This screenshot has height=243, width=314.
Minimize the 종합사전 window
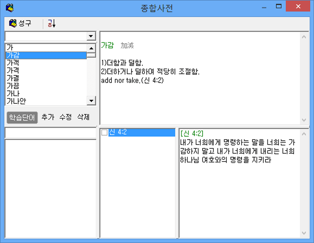[x=264, y=7]
